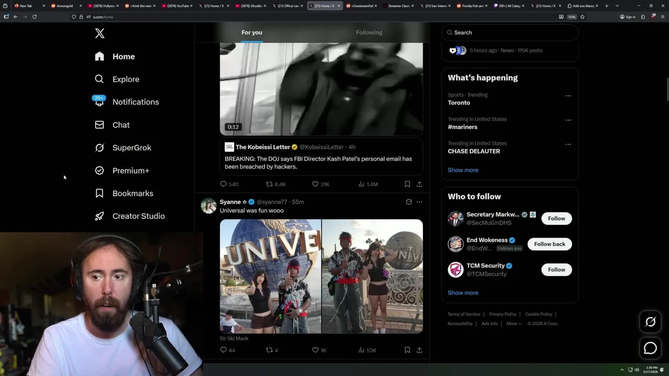Viewport: 669px width, 376px height.
Task: Reply to Syanne's post with 44 replies
Action: click(x=227, y=350)
